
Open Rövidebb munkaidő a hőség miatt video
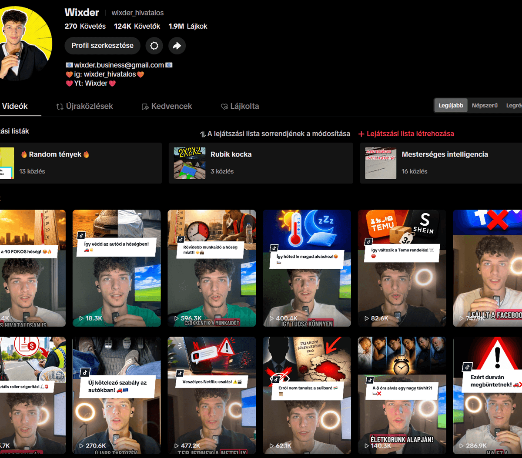point(212,268)
